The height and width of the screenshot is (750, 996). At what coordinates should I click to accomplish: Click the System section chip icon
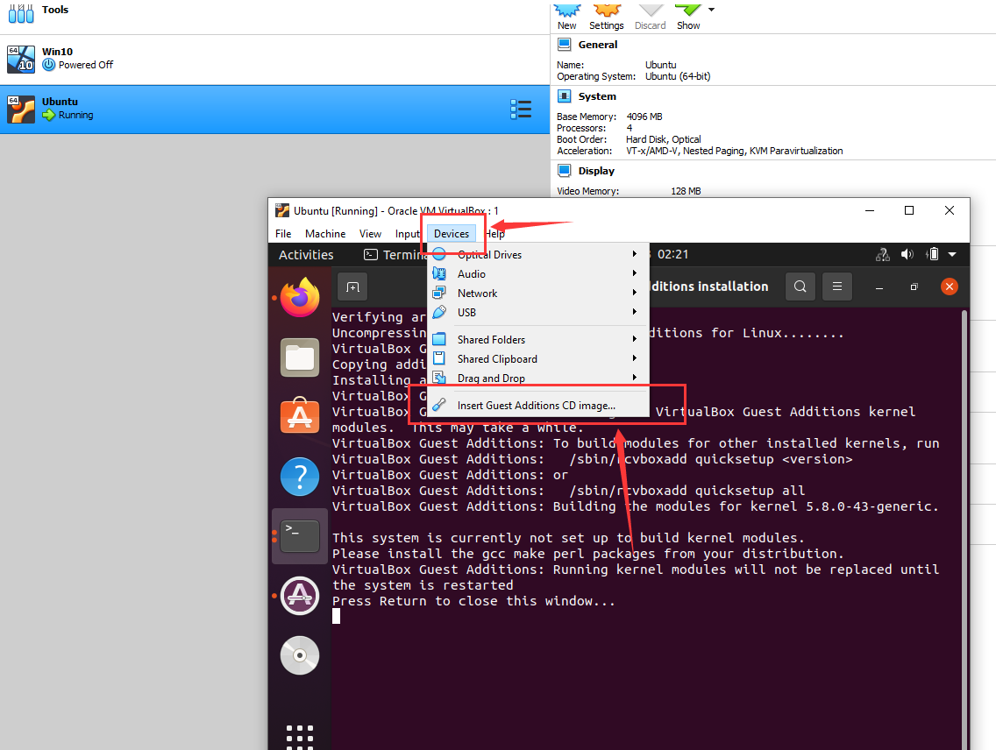pyautogui.click(x=564, y=96)
